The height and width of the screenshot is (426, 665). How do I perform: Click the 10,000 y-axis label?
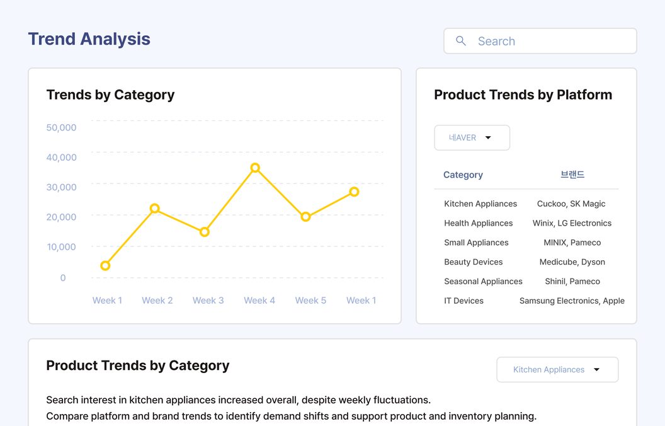[x=62, y=247]
